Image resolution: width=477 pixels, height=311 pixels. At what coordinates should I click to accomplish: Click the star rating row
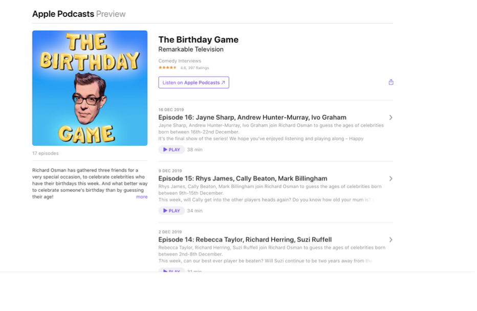183,68
